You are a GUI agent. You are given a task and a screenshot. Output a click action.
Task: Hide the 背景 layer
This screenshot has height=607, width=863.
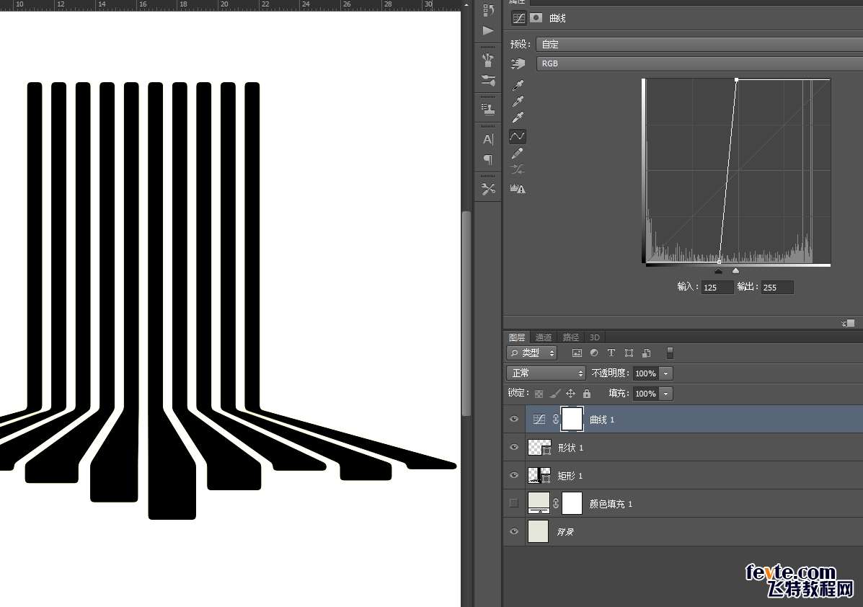click(514, 531)
